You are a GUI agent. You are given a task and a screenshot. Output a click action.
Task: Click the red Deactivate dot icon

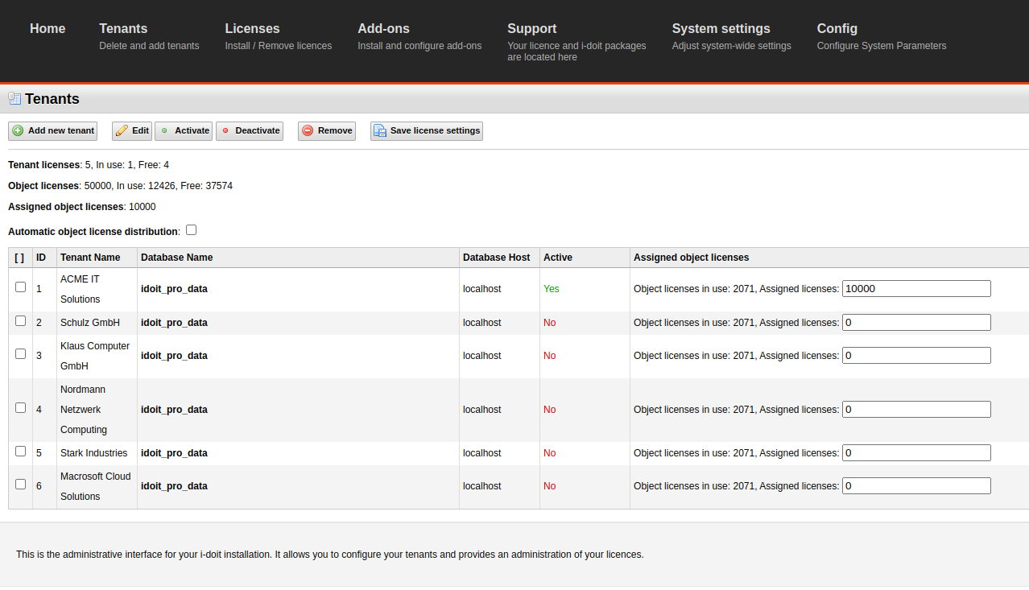click(x=225, y=130)
